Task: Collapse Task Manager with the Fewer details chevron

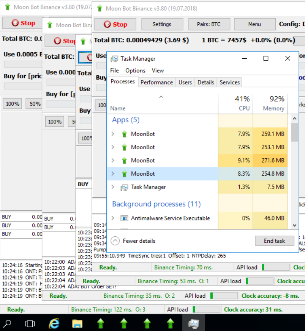Action: [x=115, y=241]
